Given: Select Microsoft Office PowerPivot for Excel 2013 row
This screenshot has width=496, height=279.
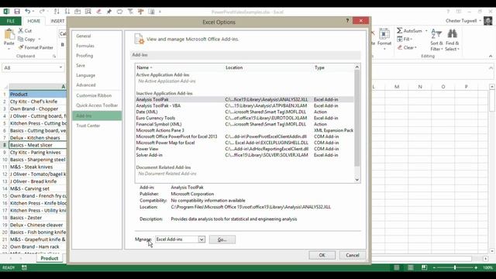Looking at the screenshot, I should [x=245, y=136].
